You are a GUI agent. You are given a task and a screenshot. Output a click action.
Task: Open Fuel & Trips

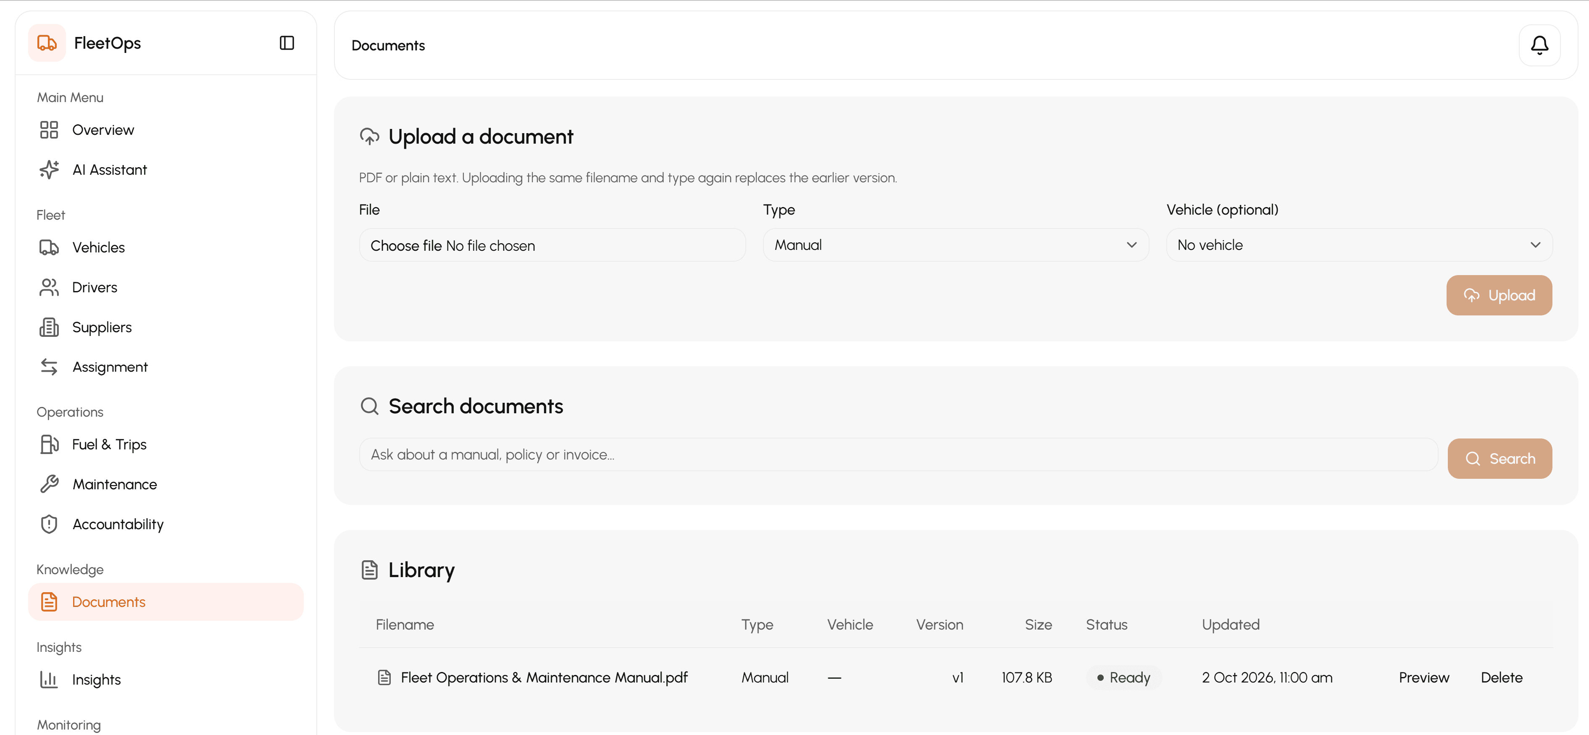tap(165, 445)
